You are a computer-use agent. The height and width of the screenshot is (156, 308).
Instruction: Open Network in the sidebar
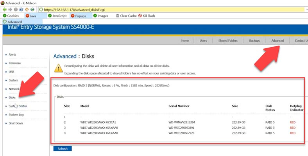(14, 89)
